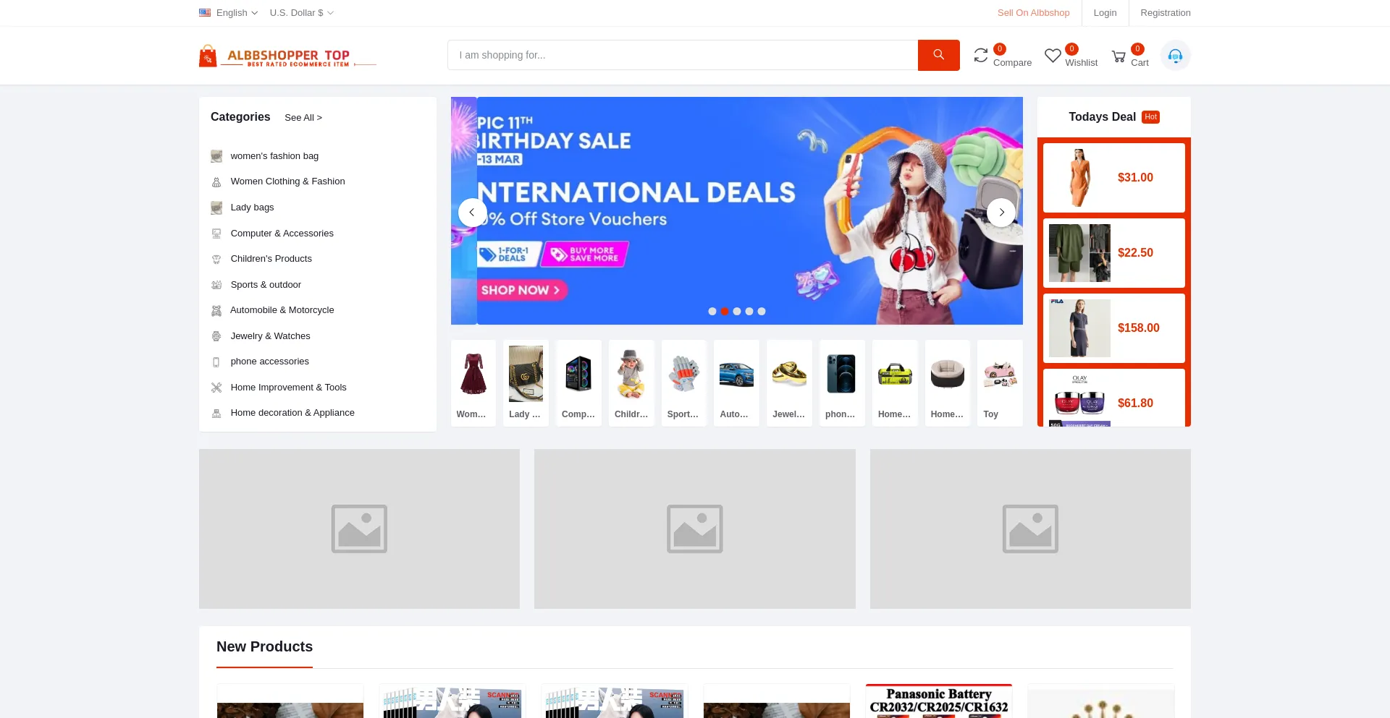The width and height of the screenshot is (1390, 718).
Task: Click the Lady bags category text
Action: point(252,208)
